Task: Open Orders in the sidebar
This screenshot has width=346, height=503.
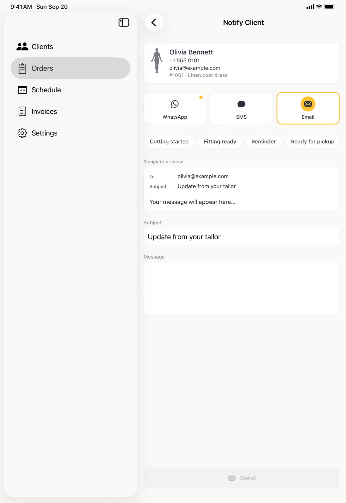Action: click(x=71, y=68)
